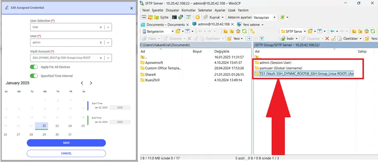
Task: Refresh the local panel with green arrows icon
Action: coord(244,31)
